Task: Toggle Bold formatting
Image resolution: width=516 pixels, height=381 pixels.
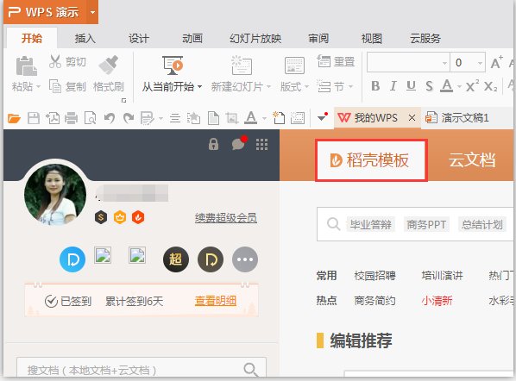Action: coord(375,86)
